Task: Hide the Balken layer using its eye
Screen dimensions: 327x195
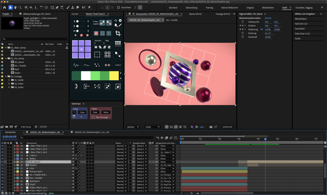Action: click(2, 159)
